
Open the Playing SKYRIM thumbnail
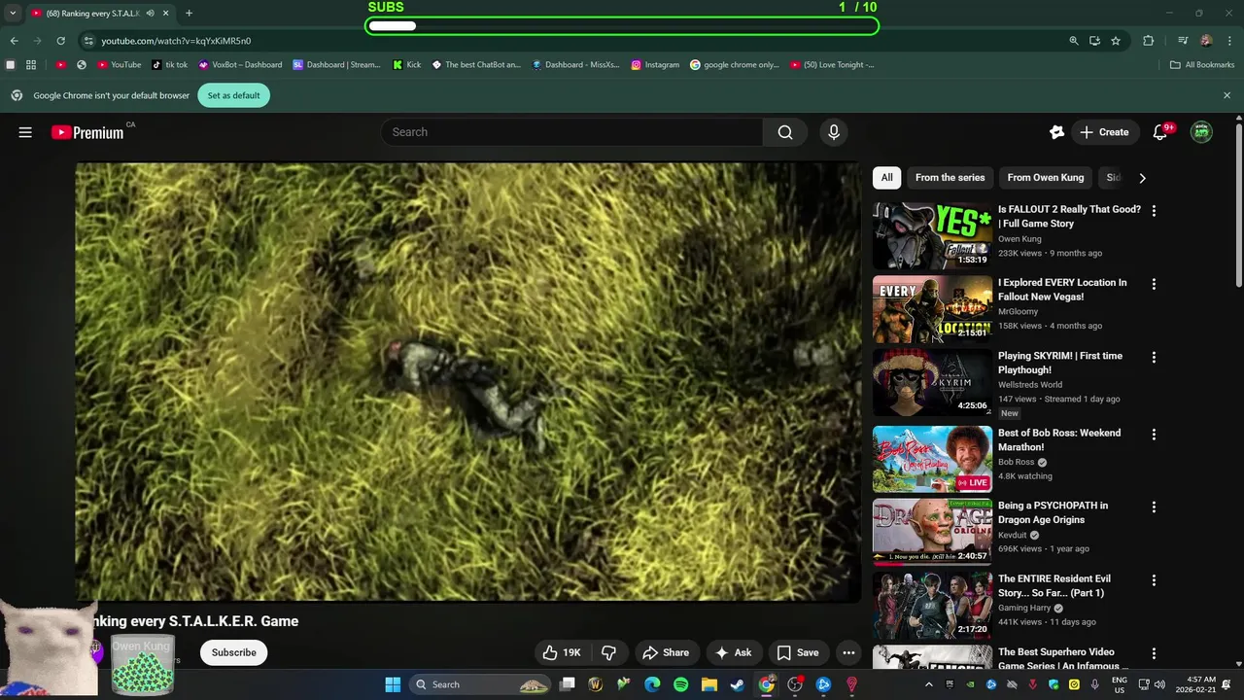[932, 381]
